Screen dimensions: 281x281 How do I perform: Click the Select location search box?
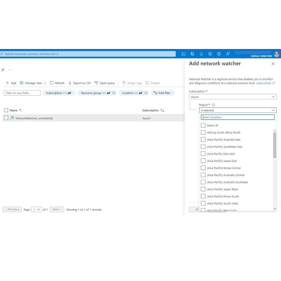click(237, 117)
